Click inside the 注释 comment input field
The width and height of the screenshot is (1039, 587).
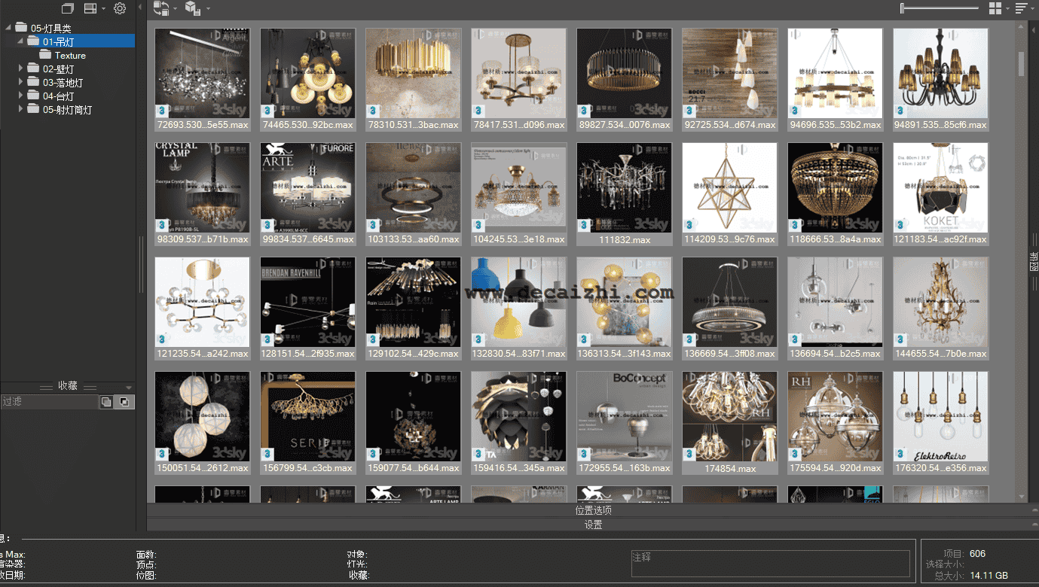click(770, 563)
